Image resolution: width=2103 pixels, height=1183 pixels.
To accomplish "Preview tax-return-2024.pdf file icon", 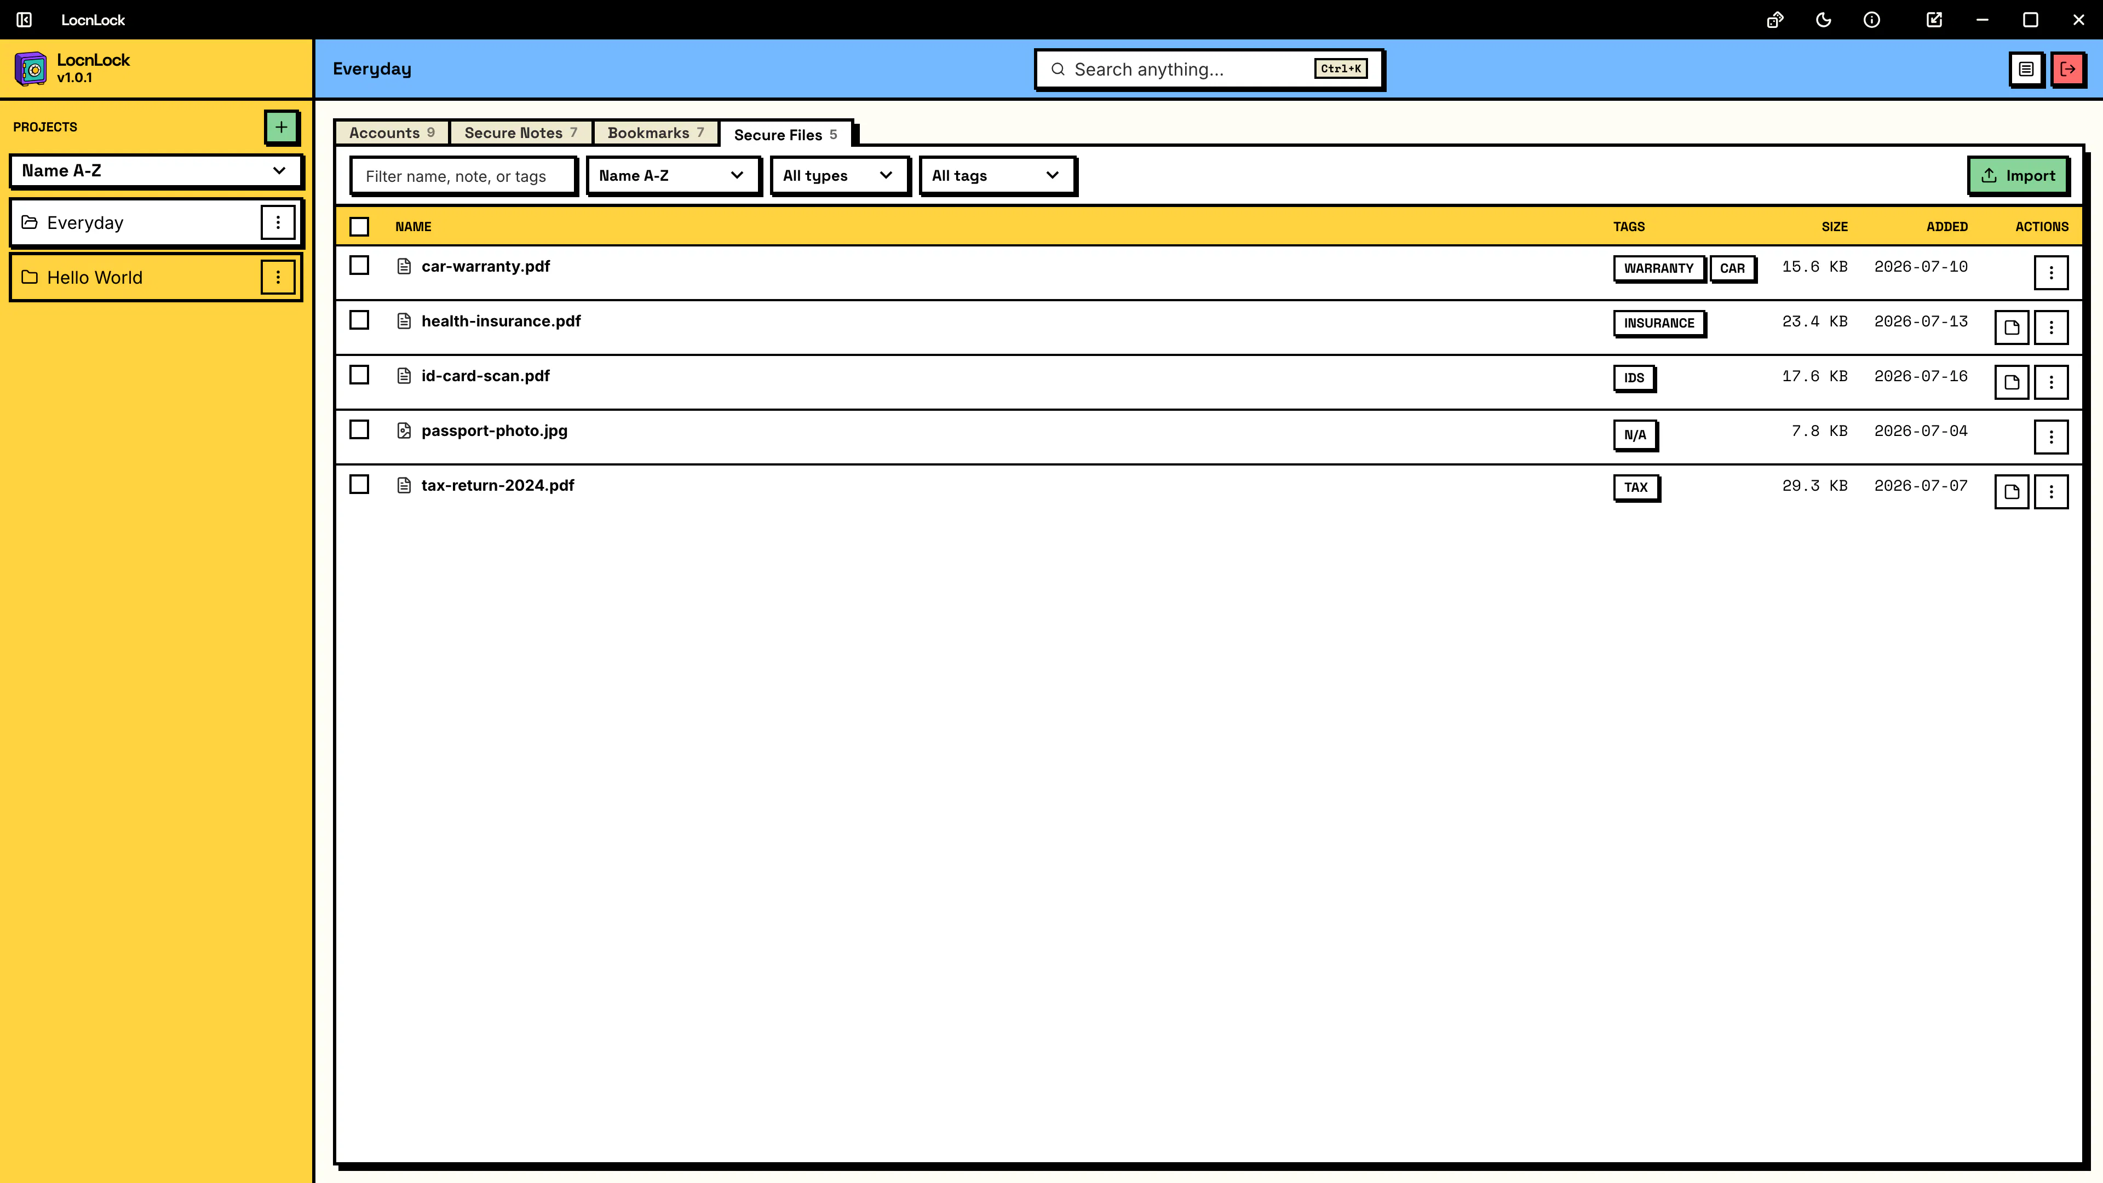I will click(2012, 491).
